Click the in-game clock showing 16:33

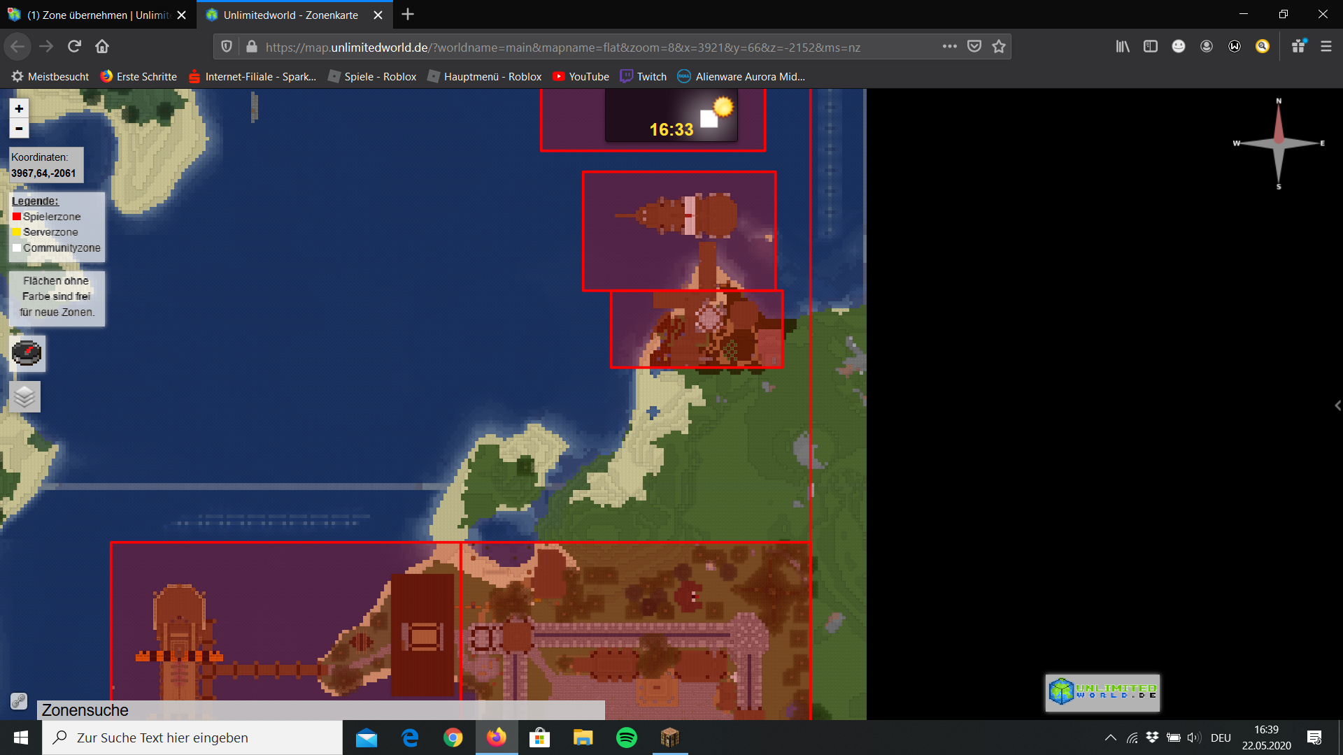click(x=671, y=129)
